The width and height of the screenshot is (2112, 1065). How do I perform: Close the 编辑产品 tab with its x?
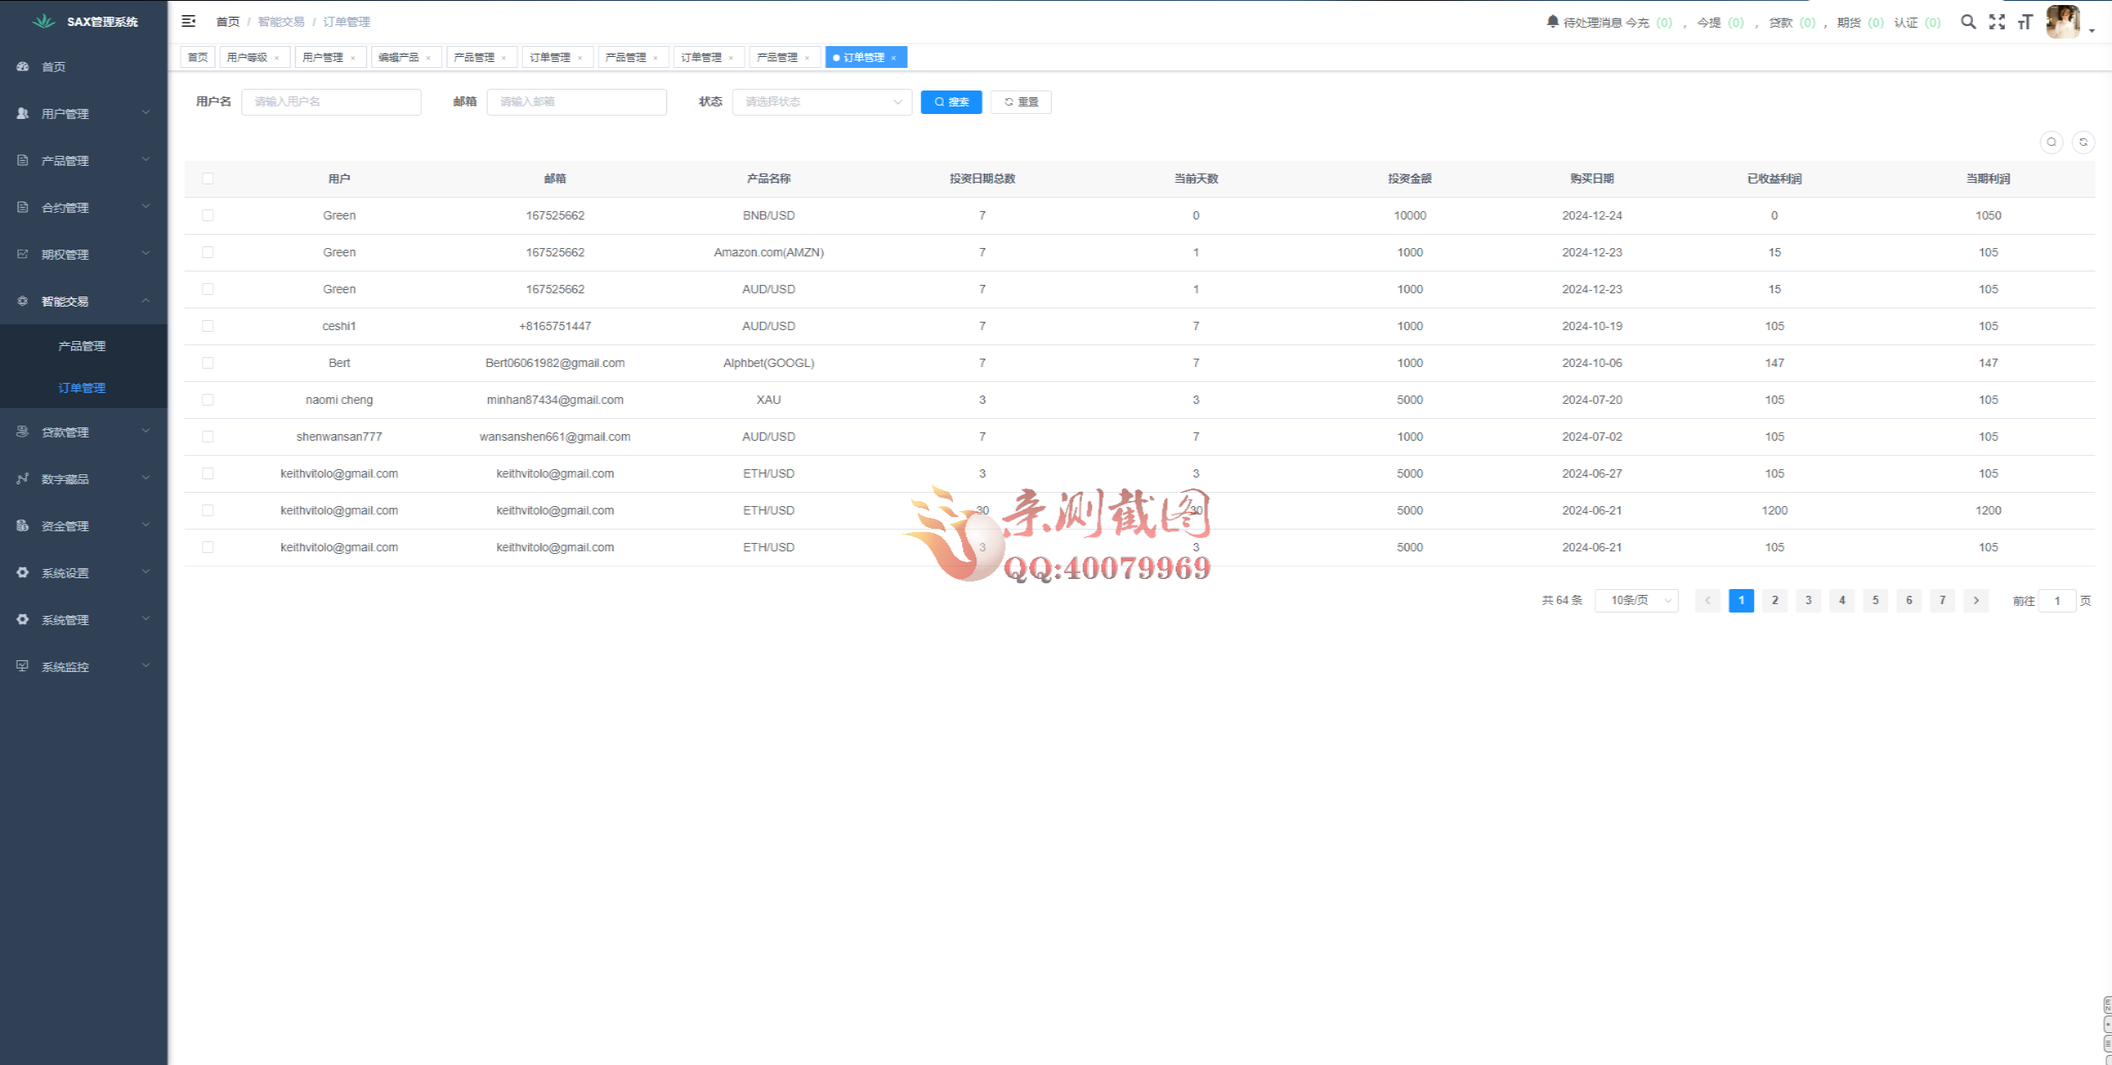pyautogui.click(x=428, y=58)
